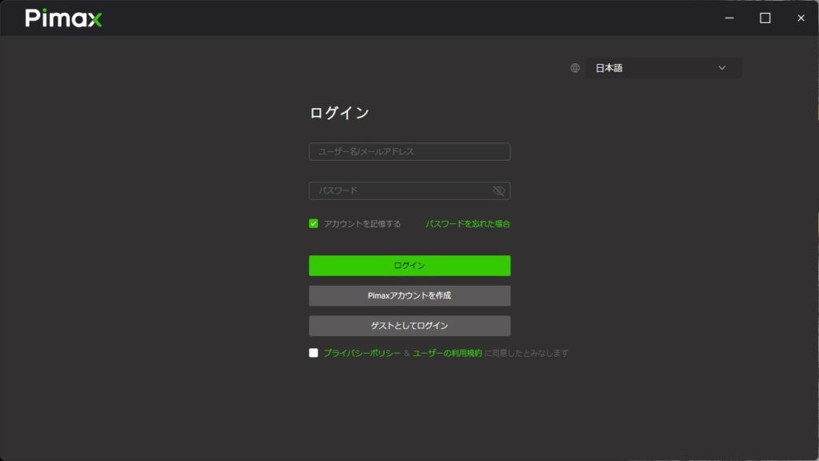Close the Pimax window
819x461 pixels.
pyautogui.click(x=801, y=18)
